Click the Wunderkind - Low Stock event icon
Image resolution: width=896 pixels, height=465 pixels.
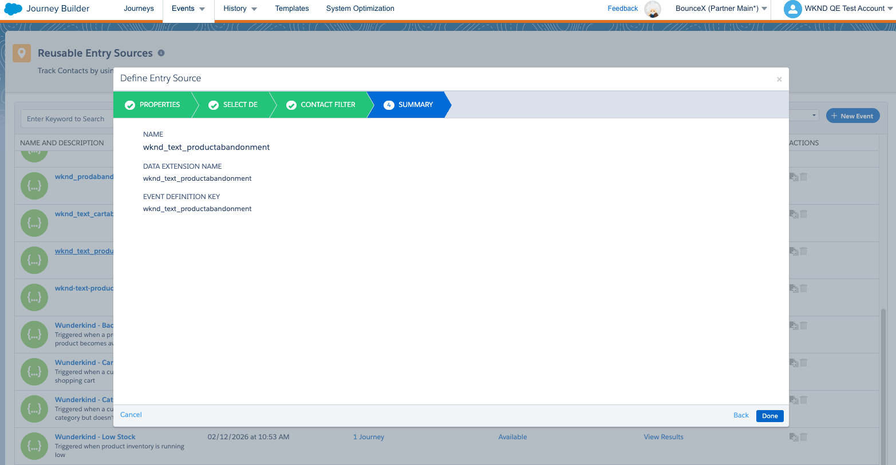pyautogui.click(x=34, y=446)
